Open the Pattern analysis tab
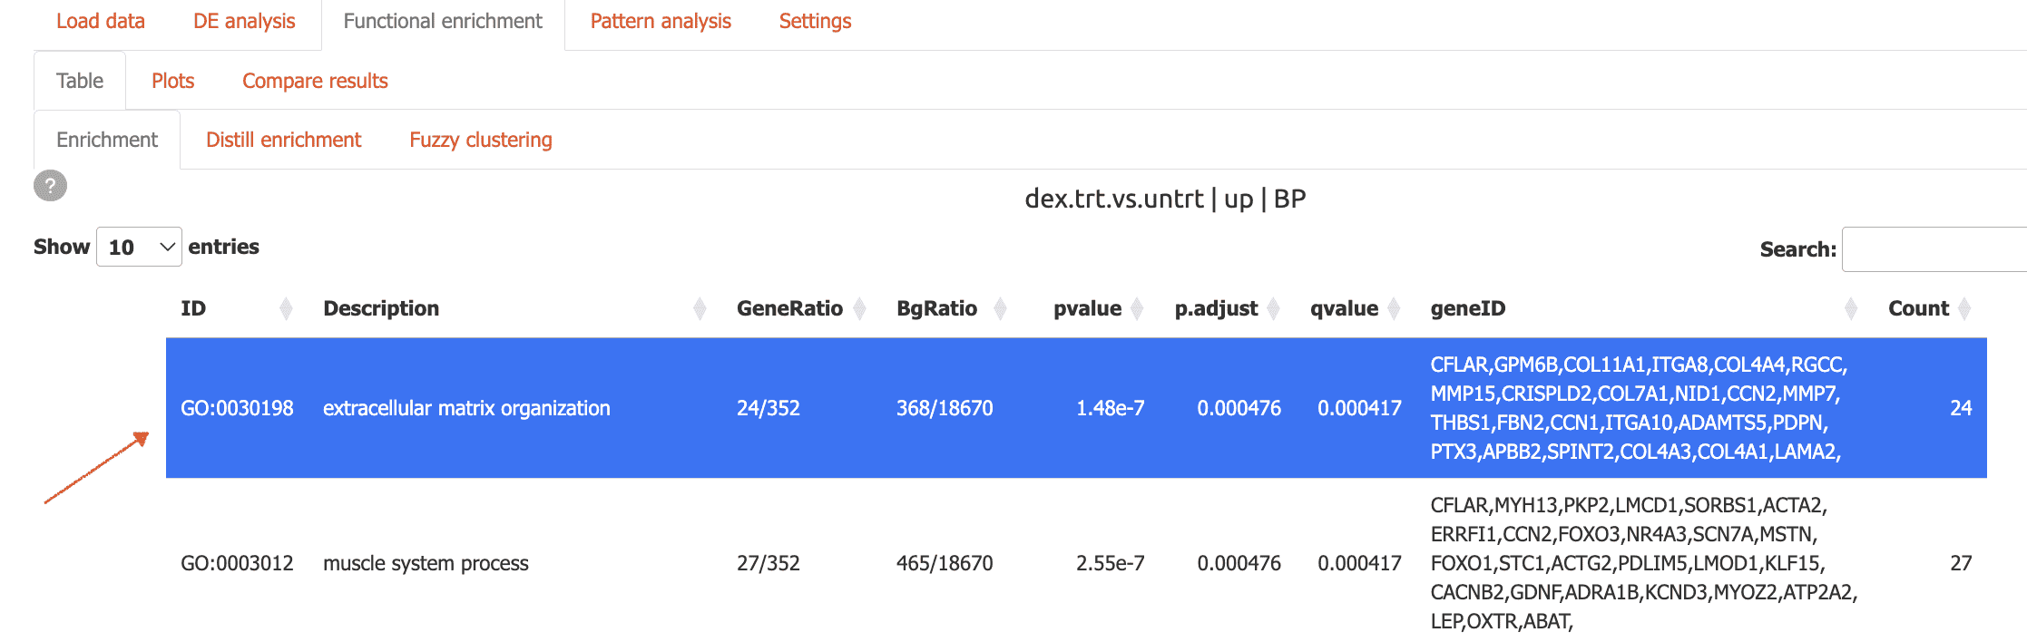The height and width of the screenshot is (642, 2027). click(660, 22)
